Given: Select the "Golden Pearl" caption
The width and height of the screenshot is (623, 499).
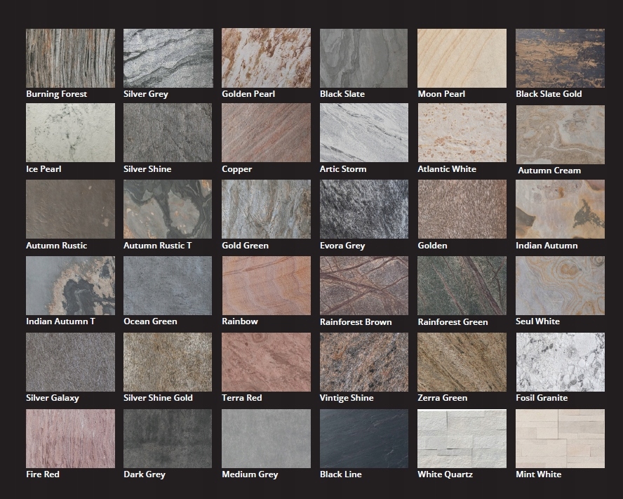Looking at the screenshot, I should pos(248,94).
